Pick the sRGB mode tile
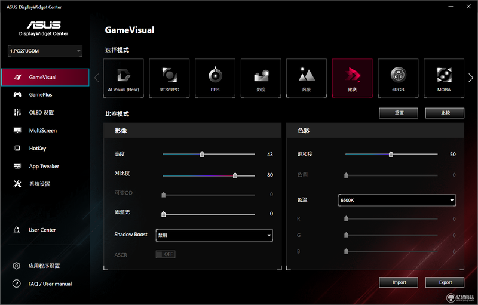This screenshot has width=478, height=305. click(x=398, y=78)
